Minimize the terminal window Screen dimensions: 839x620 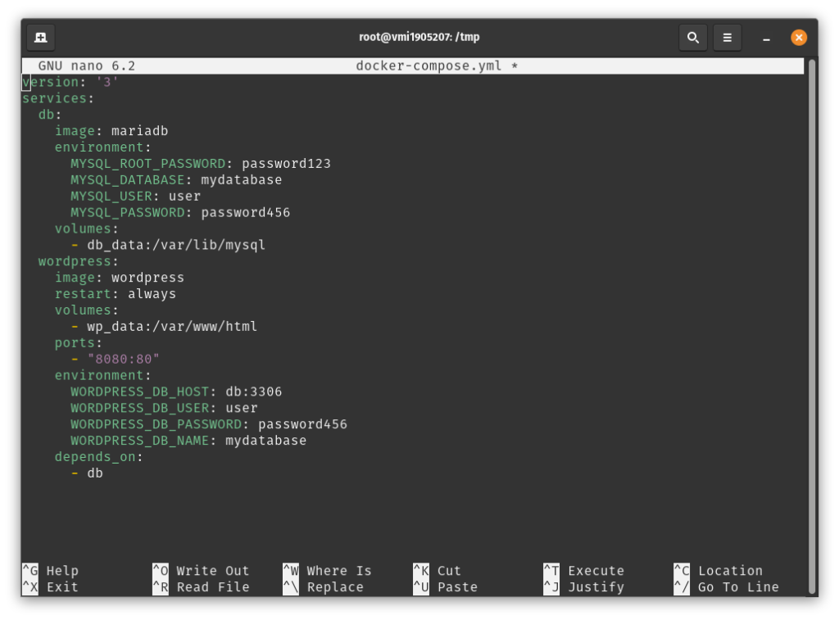tap(766, 38)
